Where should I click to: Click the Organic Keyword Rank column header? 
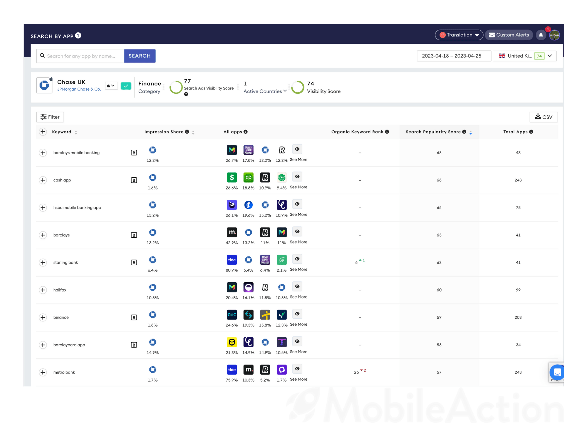[357, 132]
